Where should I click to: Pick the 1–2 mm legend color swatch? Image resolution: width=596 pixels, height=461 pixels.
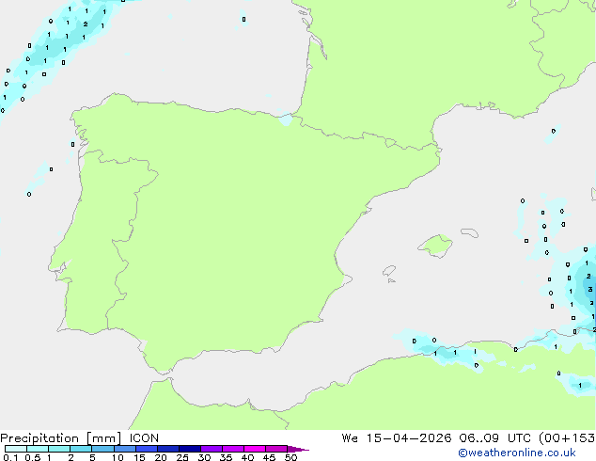pyautogui.click(x=59, y=449)
